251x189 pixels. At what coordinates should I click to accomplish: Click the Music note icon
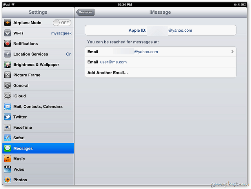[x=7, y=159]
